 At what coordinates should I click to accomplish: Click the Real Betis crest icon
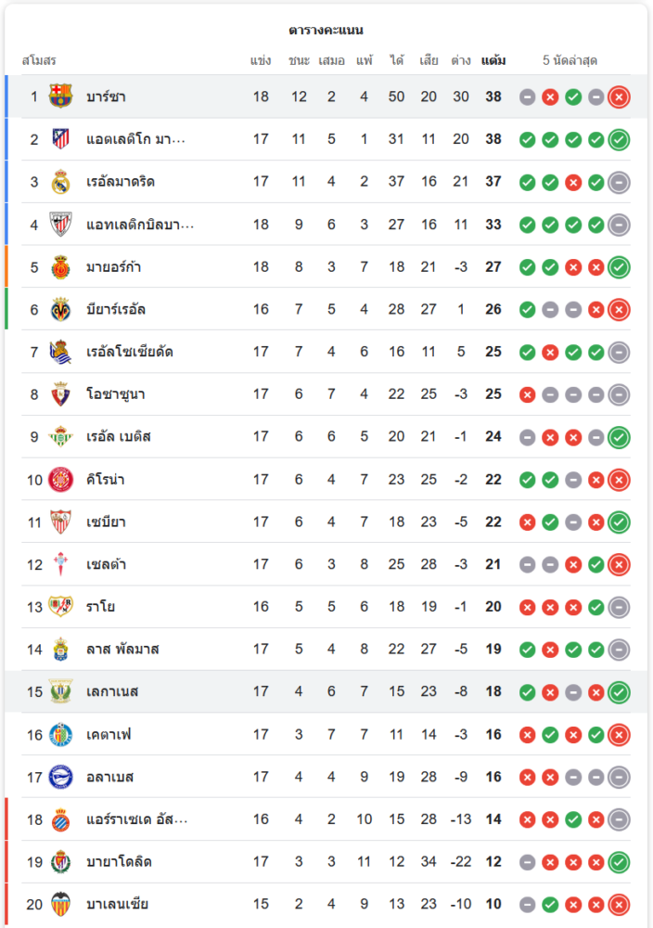(61, 437)
